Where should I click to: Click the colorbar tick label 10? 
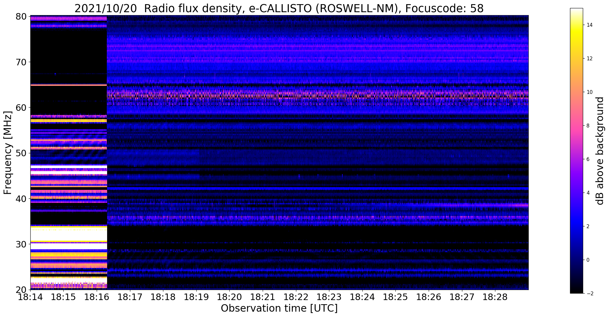pyautogui.click(x=589, y=92)
